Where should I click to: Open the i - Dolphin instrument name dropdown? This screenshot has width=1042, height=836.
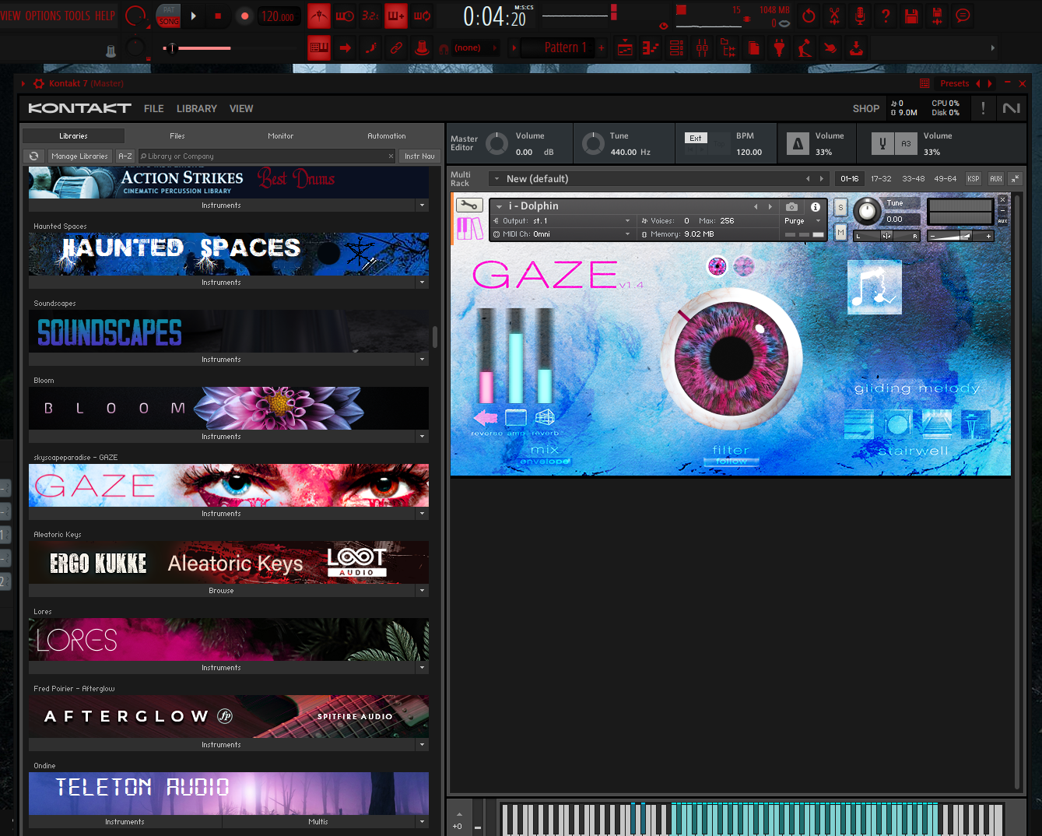(x=499, y=206)
